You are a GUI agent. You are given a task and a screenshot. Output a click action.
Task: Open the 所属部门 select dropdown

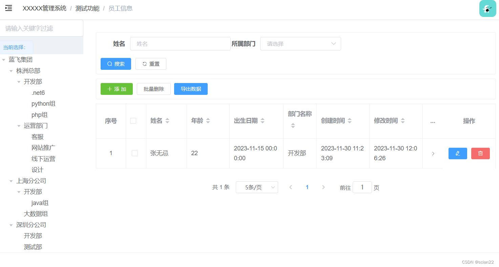click(300, 44)
